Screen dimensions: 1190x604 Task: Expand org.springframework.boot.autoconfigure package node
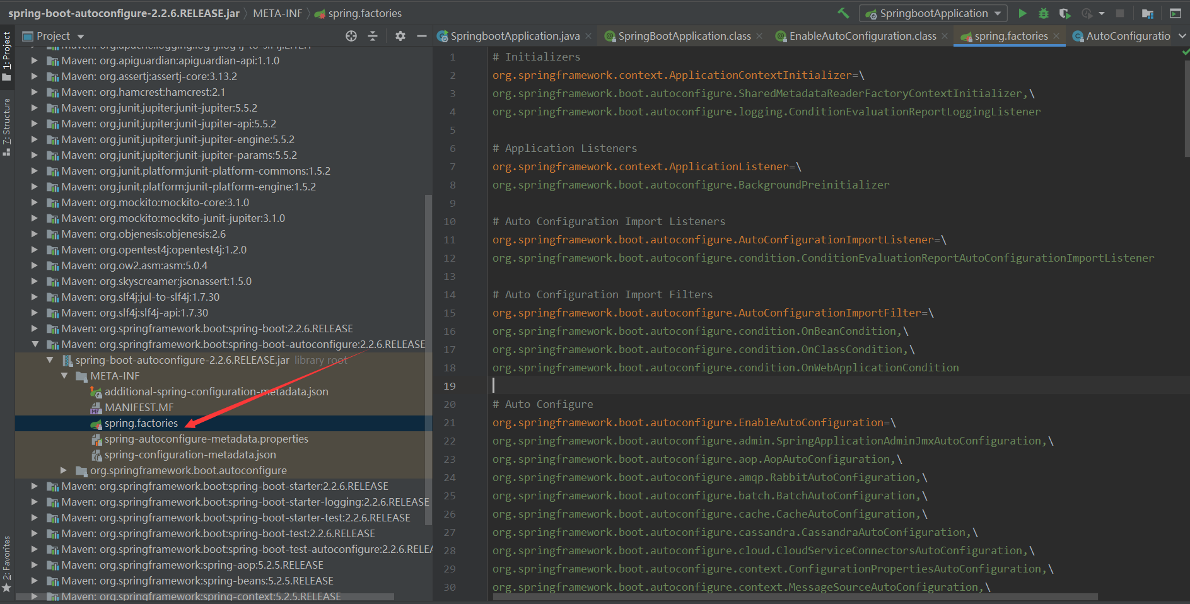coord(63,470)
